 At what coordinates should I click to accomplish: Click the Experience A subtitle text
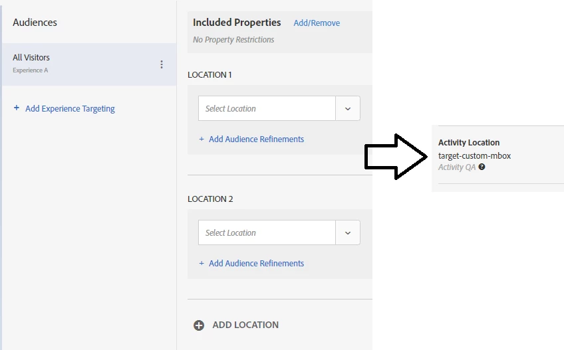30,70
